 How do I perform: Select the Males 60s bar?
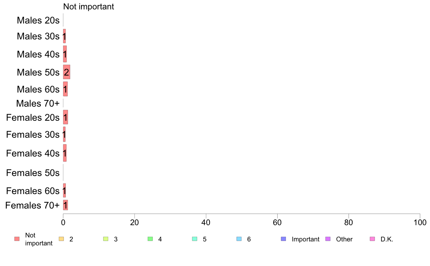tap(65, 89)
